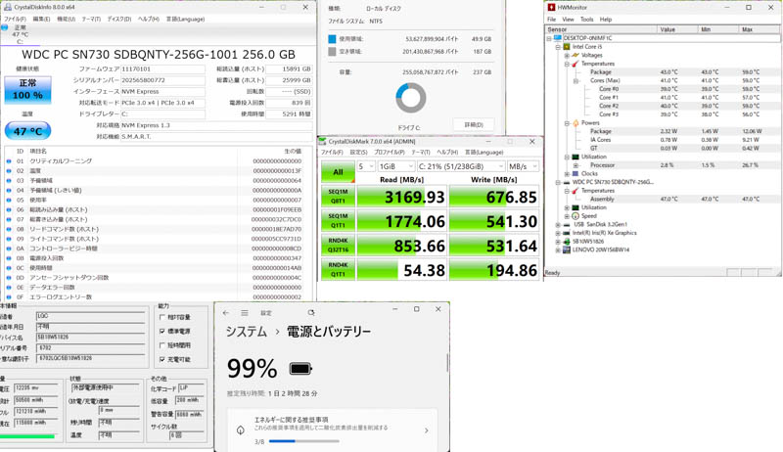Click the battery icon next to 99%
Image resolution: width=783 pixels, height=452 pixels.
click(300, 369)
